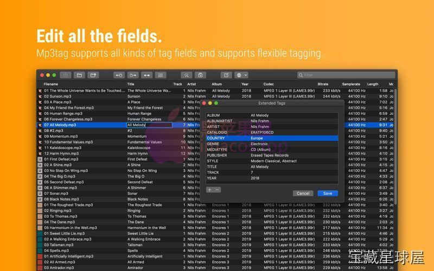434x271 pixels.
Task: Click the Save tag toolbar icon
Action: [65, 75]
